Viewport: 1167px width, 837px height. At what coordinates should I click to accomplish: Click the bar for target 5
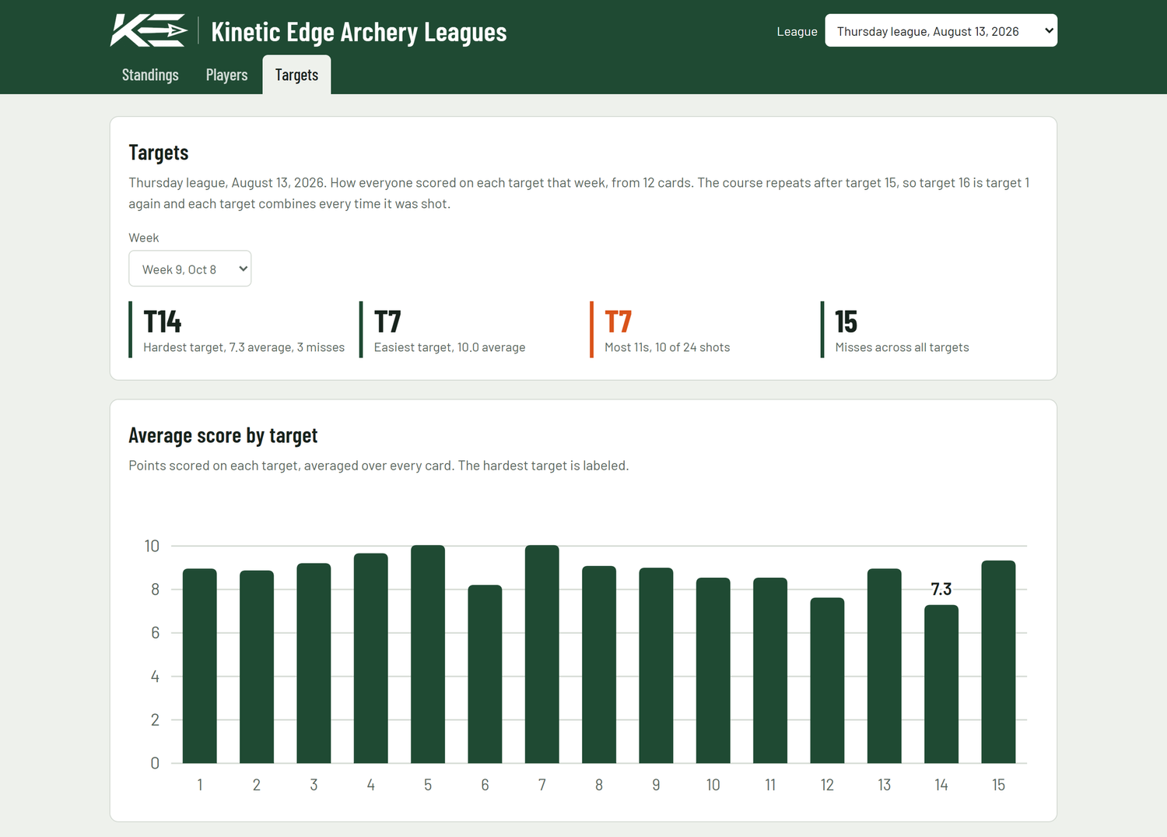click(x=428, y=654)
